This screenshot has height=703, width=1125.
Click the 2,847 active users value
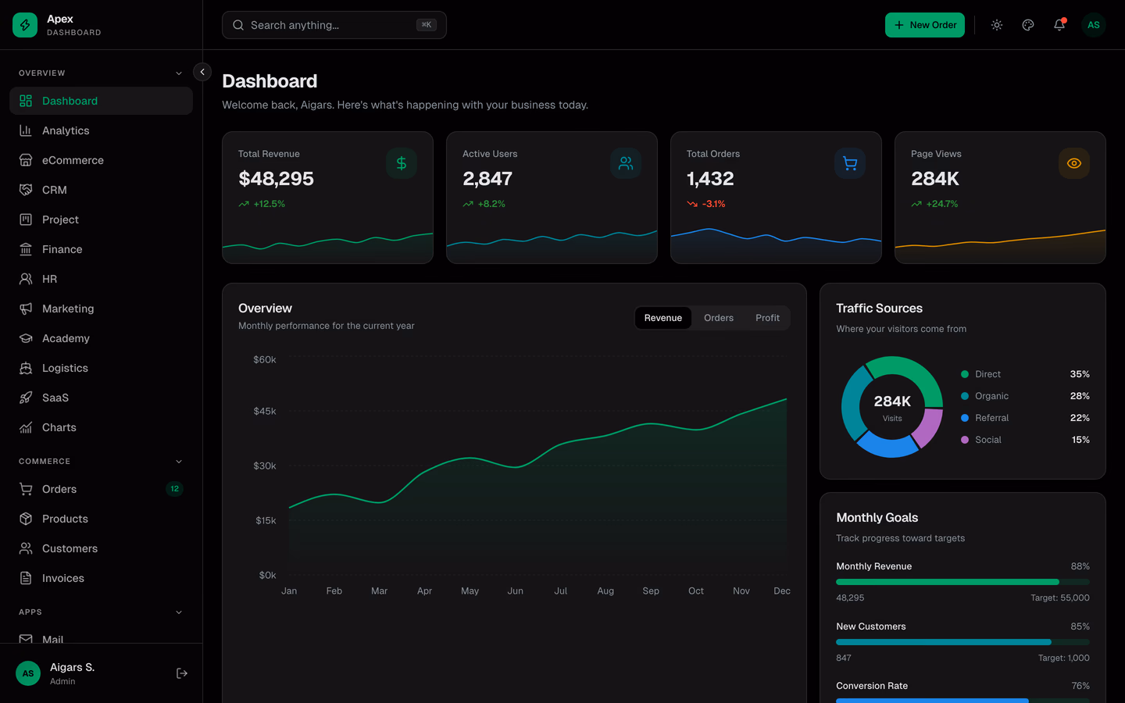[487, 179]
